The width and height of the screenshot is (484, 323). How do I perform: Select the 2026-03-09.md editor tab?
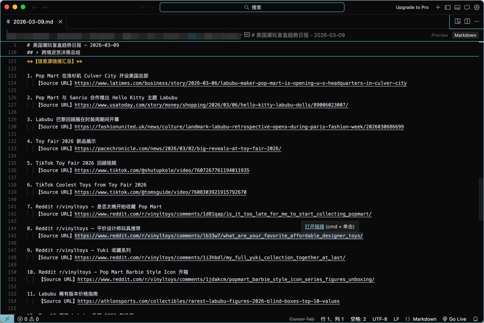(x=33, y=22)
